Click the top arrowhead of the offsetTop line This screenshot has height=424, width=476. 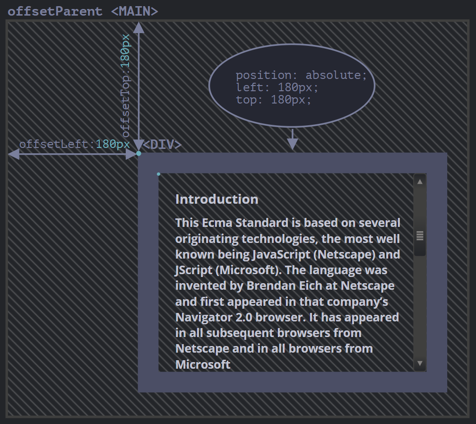[x=138, y=27]
